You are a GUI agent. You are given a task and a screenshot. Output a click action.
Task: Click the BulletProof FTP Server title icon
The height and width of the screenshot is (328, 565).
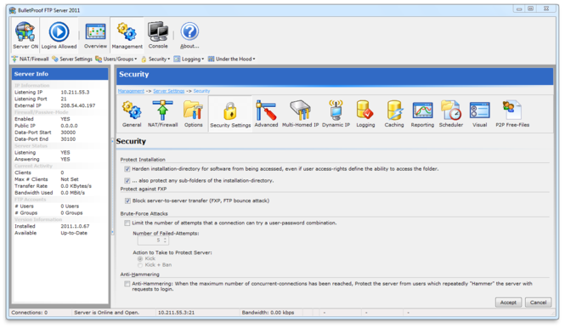pos(13,10)
